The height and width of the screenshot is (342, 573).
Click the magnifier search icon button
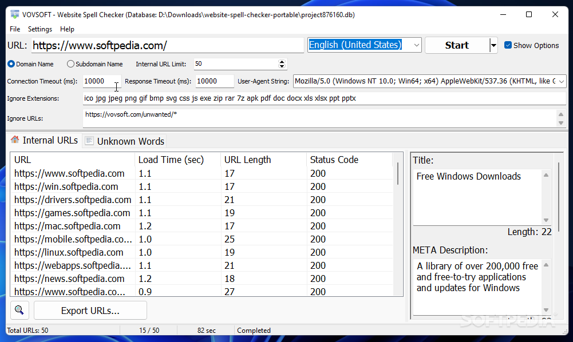(19, 310)
